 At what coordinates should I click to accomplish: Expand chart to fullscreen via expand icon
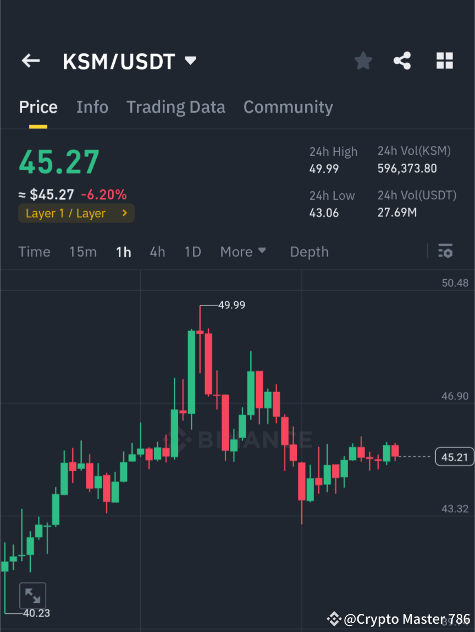tap(33, 595)
